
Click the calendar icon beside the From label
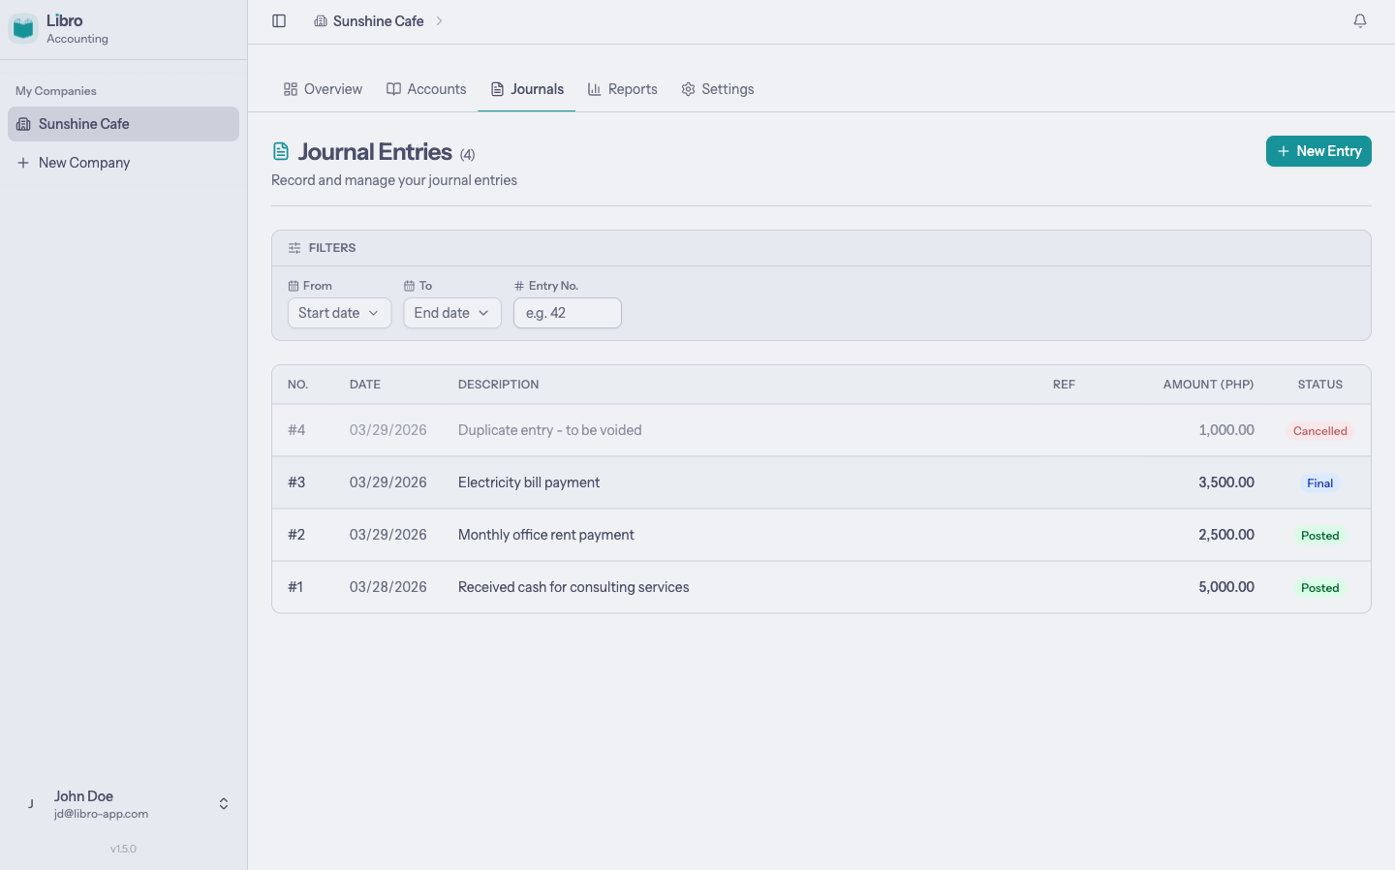pos(292,285)
